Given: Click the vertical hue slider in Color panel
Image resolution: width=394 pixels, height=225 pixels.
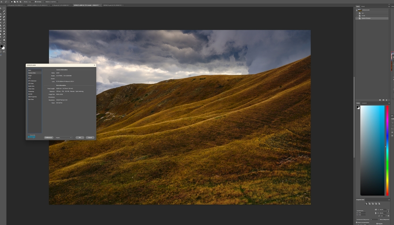Looking at the screenshot, I should pos(387,150).
